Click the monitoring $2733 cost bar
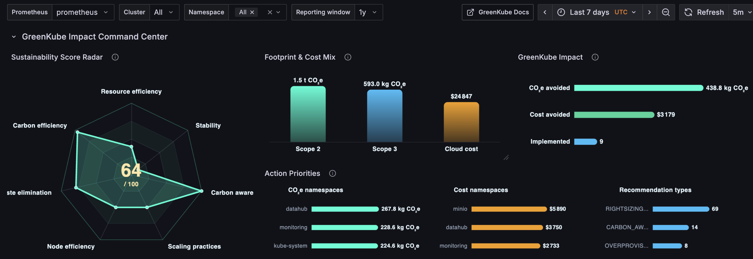The height and width of the screenshot is (259, 753). click(x=506, y=246)
